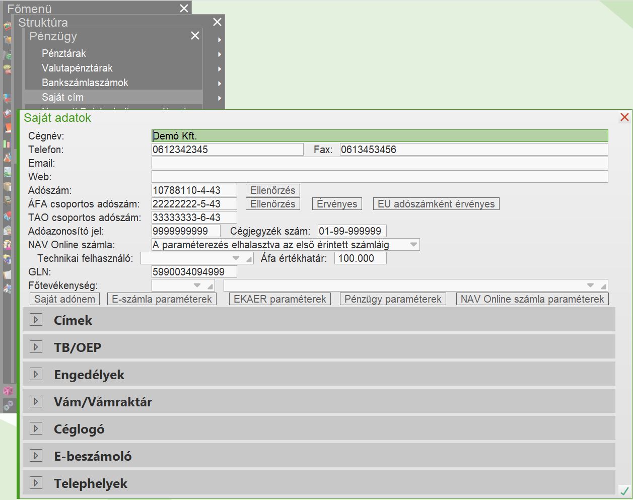Confirm with the green checkmark icon
The width and height of the screenshot is (633, 500).
(624, 490)
